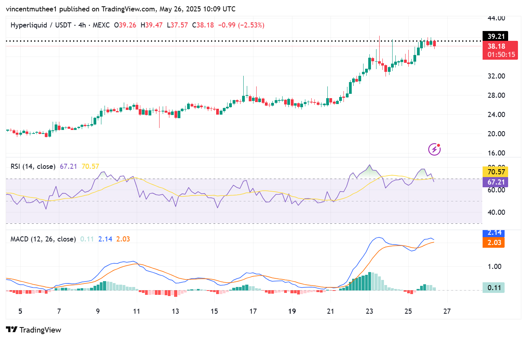Click the teal 0.11 histogram axis tag
Image resolution: width=527 pixels, height=340 pixels.
tap(493, 288)
